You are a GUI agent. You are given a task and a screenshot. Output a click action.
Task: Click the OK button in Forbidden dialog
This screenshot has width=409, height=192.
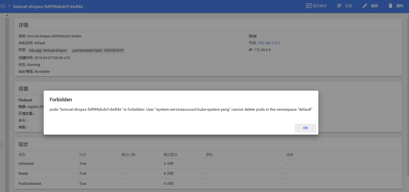(305, 128)
